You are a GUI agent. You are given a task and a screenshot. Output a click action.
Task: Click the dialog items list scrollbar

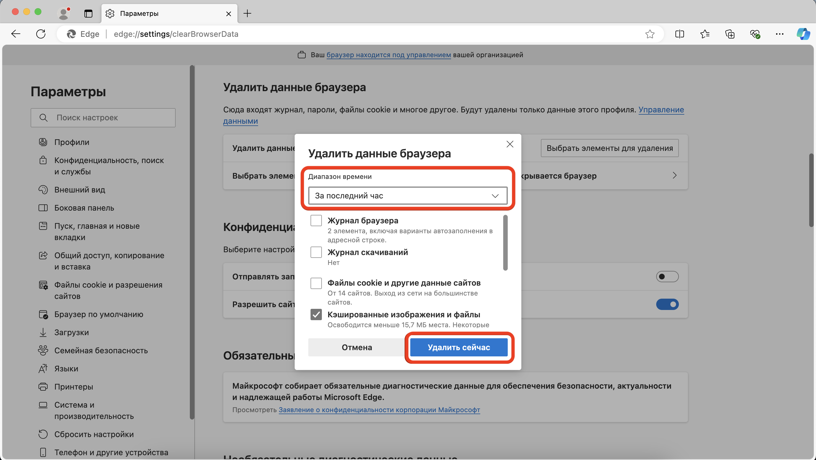[x=505, y=243]
